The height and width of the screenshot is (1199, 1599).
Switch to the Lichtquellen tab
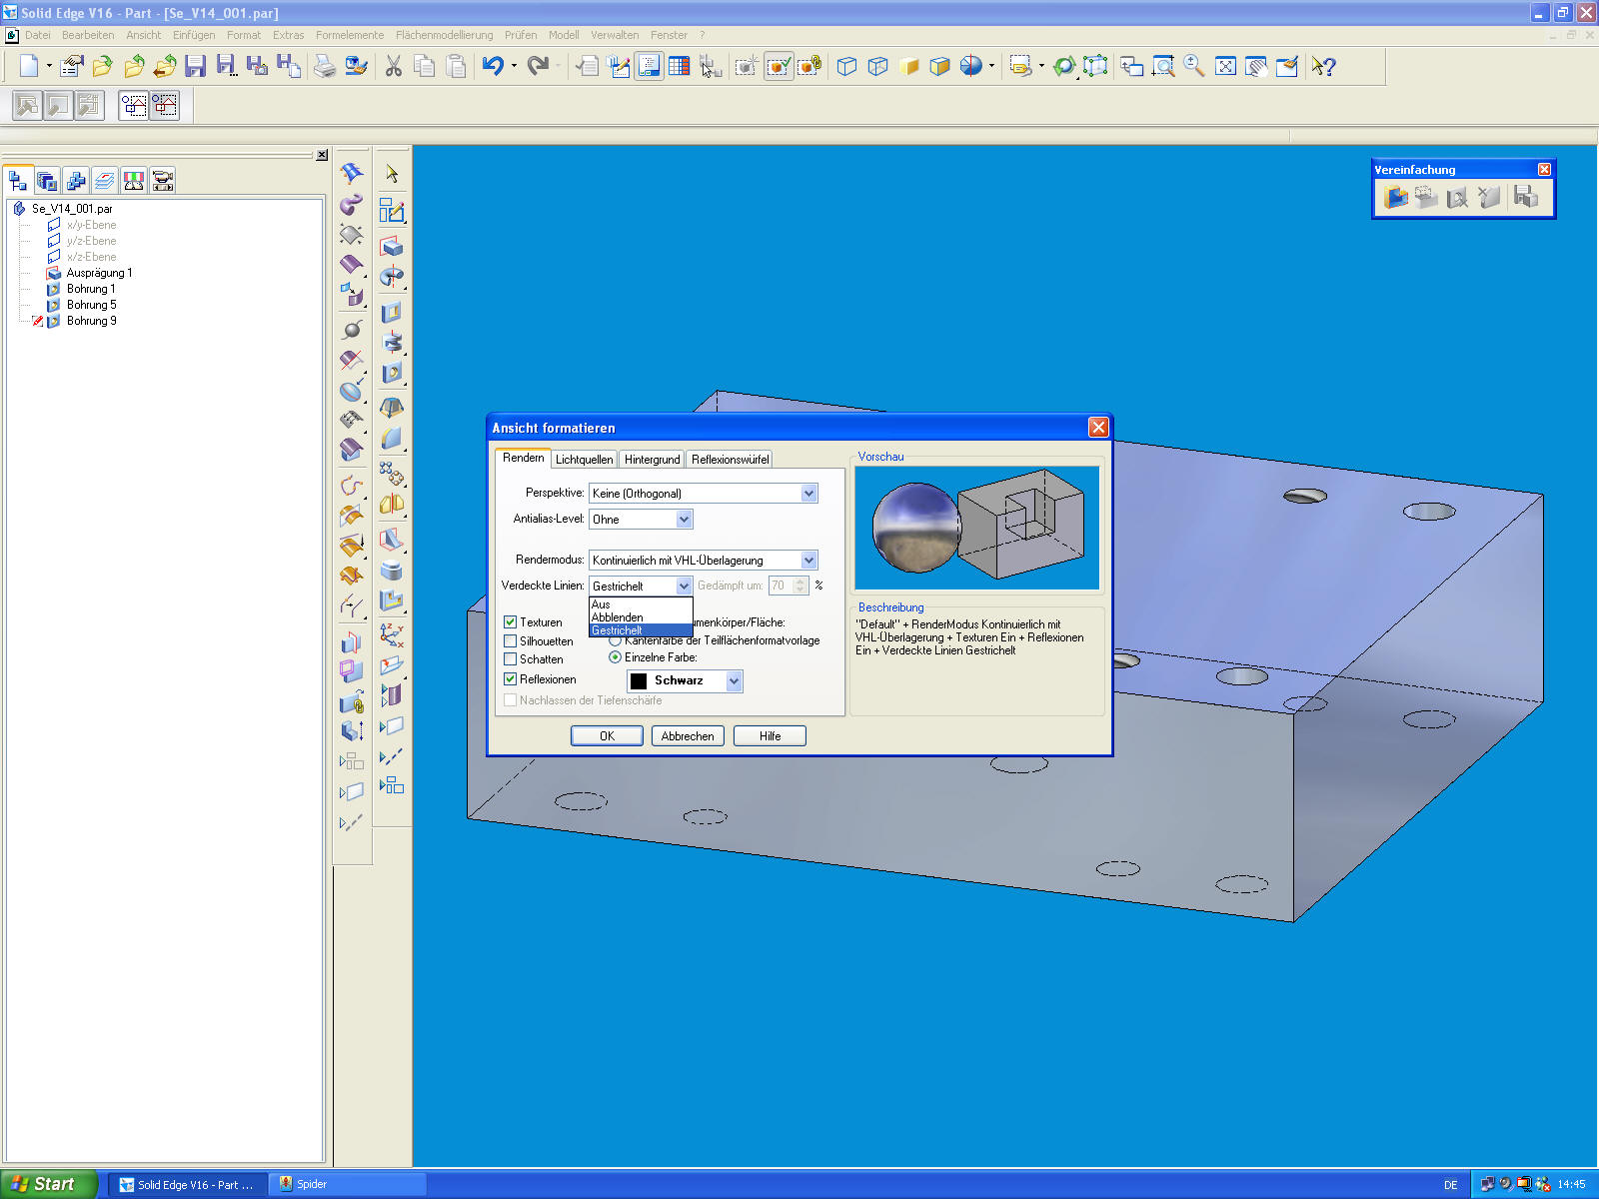point(584,459)
